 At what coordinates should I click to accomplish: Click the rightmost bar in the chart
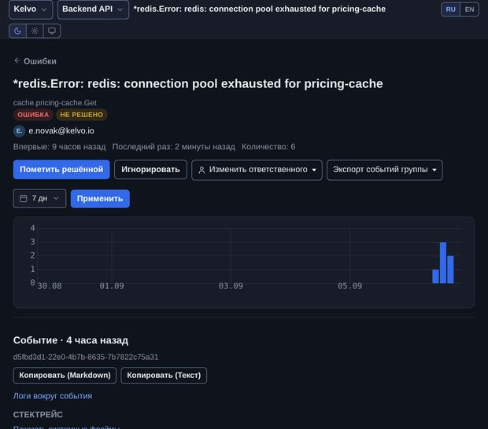[x=450, y=269]
